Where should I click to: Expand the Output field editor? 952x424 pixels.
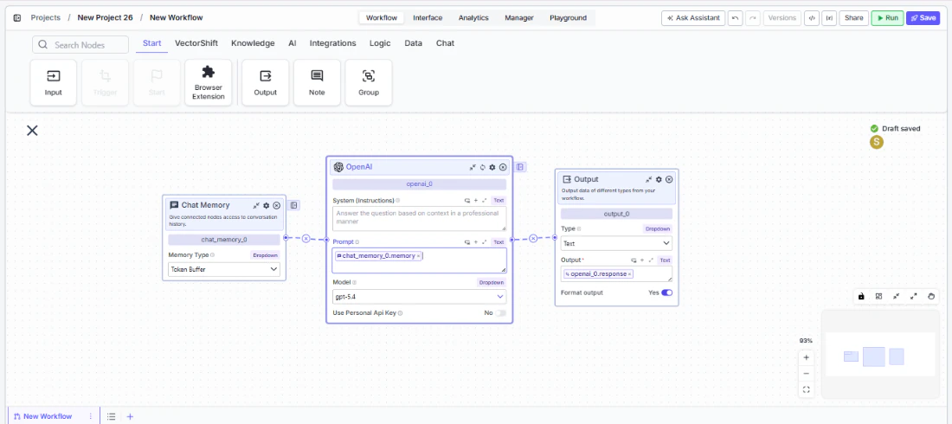650,260
